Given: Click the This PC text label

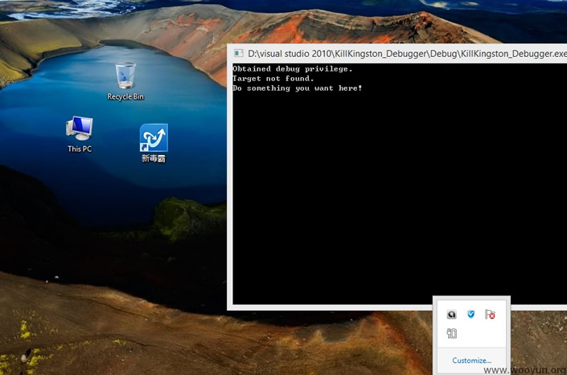Looking at the screenshot, I should point(80,149).
